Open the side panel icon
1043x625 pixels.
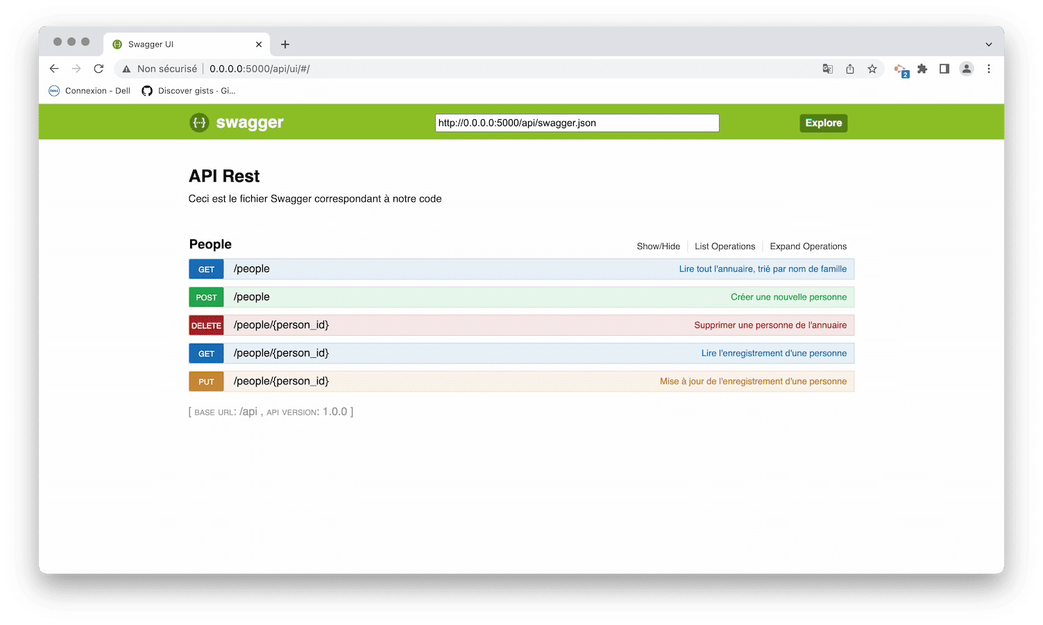944,69
